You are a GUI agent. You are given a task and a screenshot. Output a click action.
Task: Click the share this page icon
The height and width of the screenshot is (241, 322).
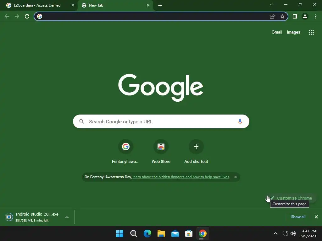coord(272,16)
